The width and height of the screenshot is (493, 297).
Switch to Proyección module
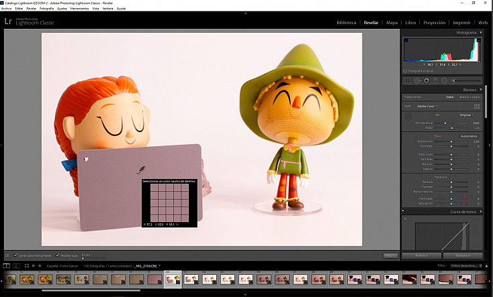pyautogui.click(x=434, y=23)
